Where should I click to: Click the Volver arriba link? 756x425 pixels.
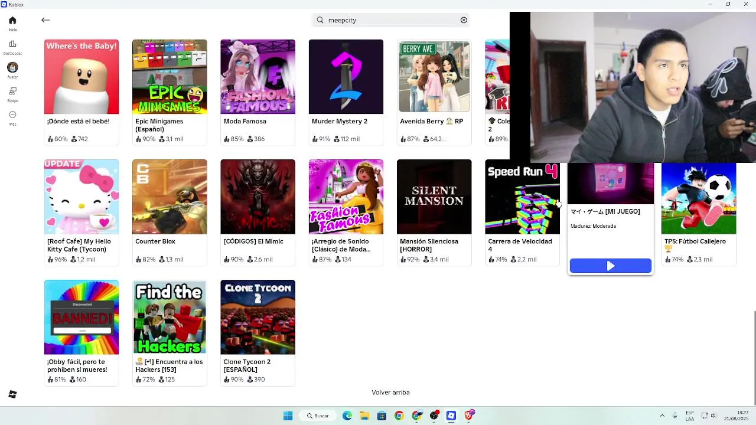(x=390, y=393)
